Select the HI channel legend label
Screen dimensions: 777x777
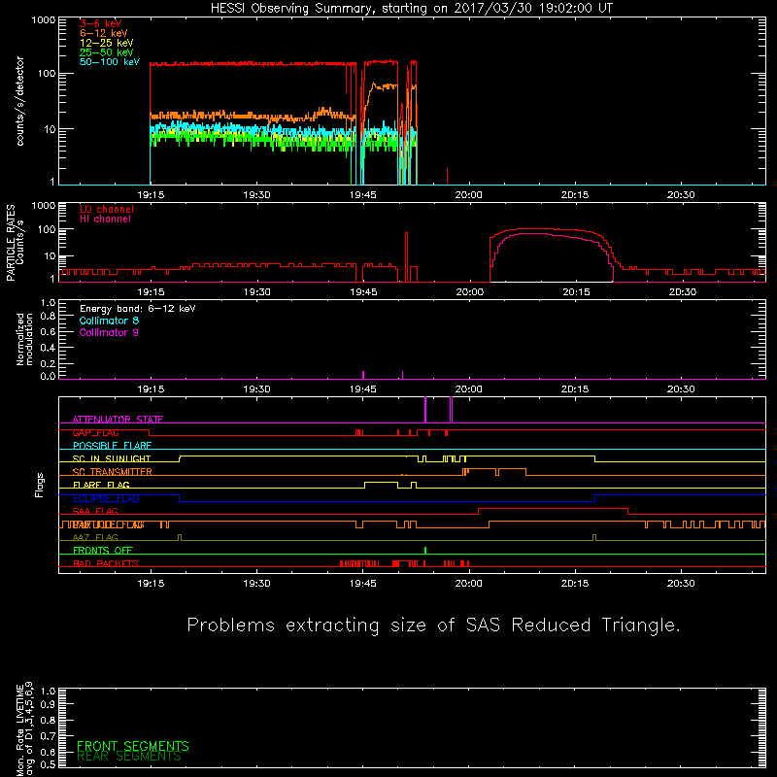tap(105, 220)
